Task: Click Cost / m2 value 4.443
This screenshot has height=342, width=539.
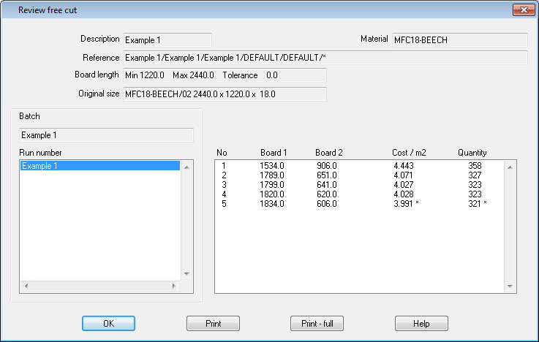Action: (x=404, y=166)
